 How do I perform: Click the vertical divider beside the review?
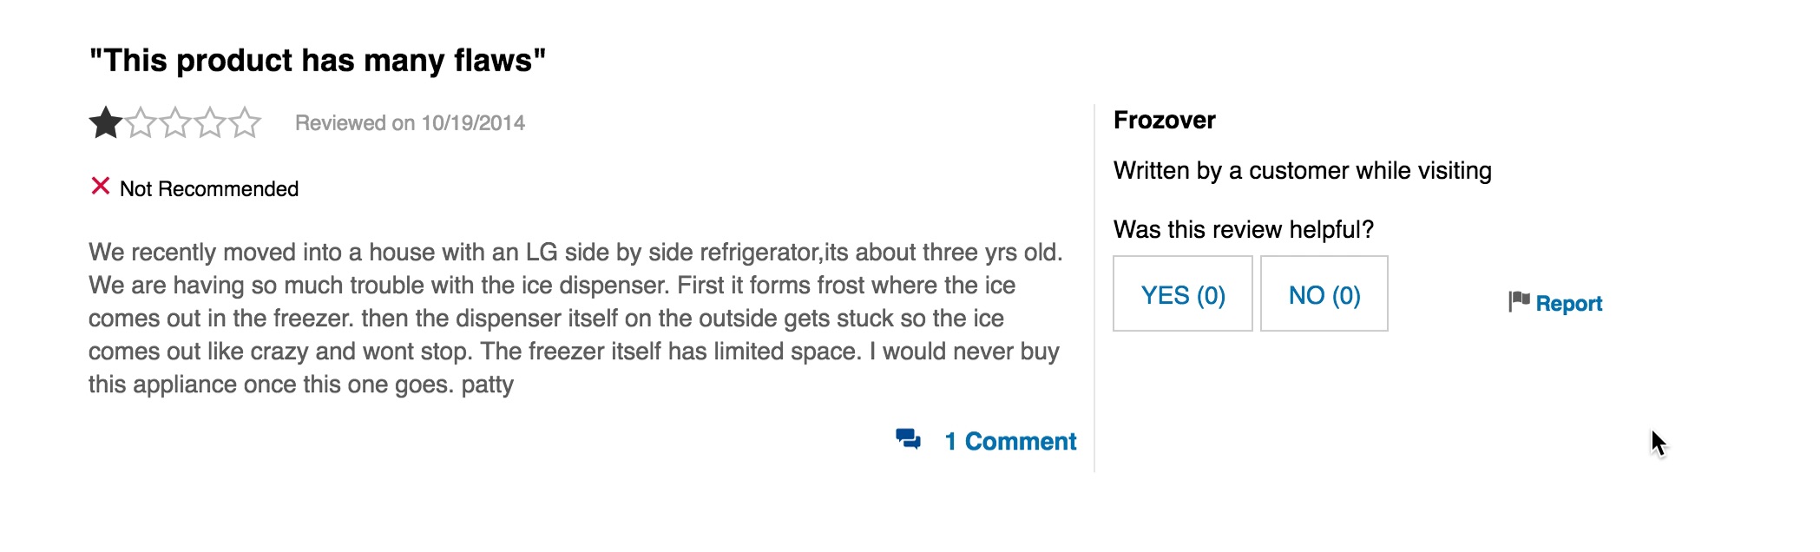[x=1094, y=288]
